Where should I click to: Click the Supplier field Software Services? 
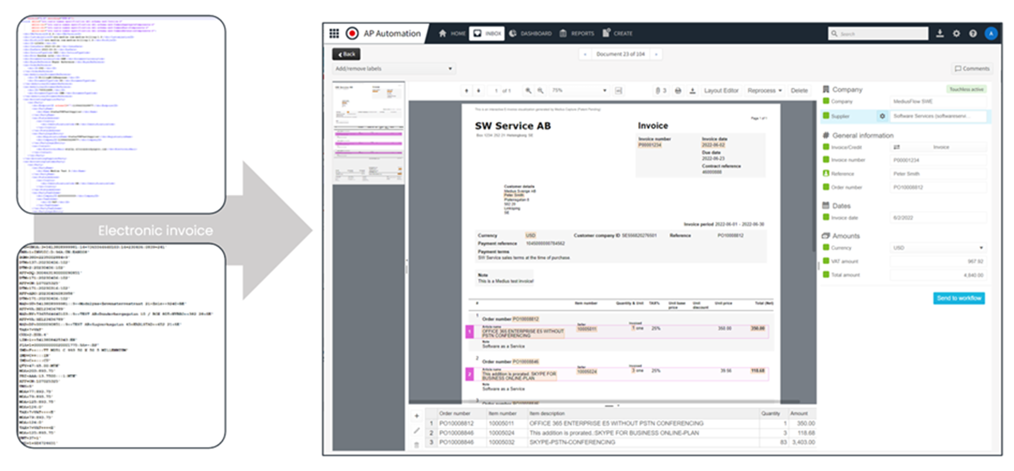[938, 116]
